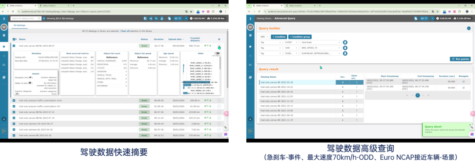Screen dimensions: 475x165
Task: Open the AND operator dropdown in Query builder
Action: 264,37
